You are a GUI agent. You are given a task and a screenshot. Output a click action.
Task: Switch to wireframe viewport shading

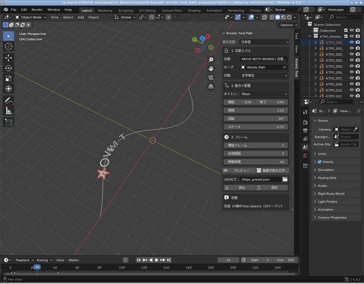[272, 17]
